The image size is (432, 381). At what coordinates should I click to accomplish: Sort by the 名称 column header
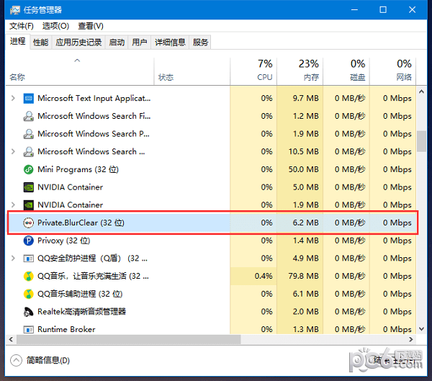coord(80,71)
